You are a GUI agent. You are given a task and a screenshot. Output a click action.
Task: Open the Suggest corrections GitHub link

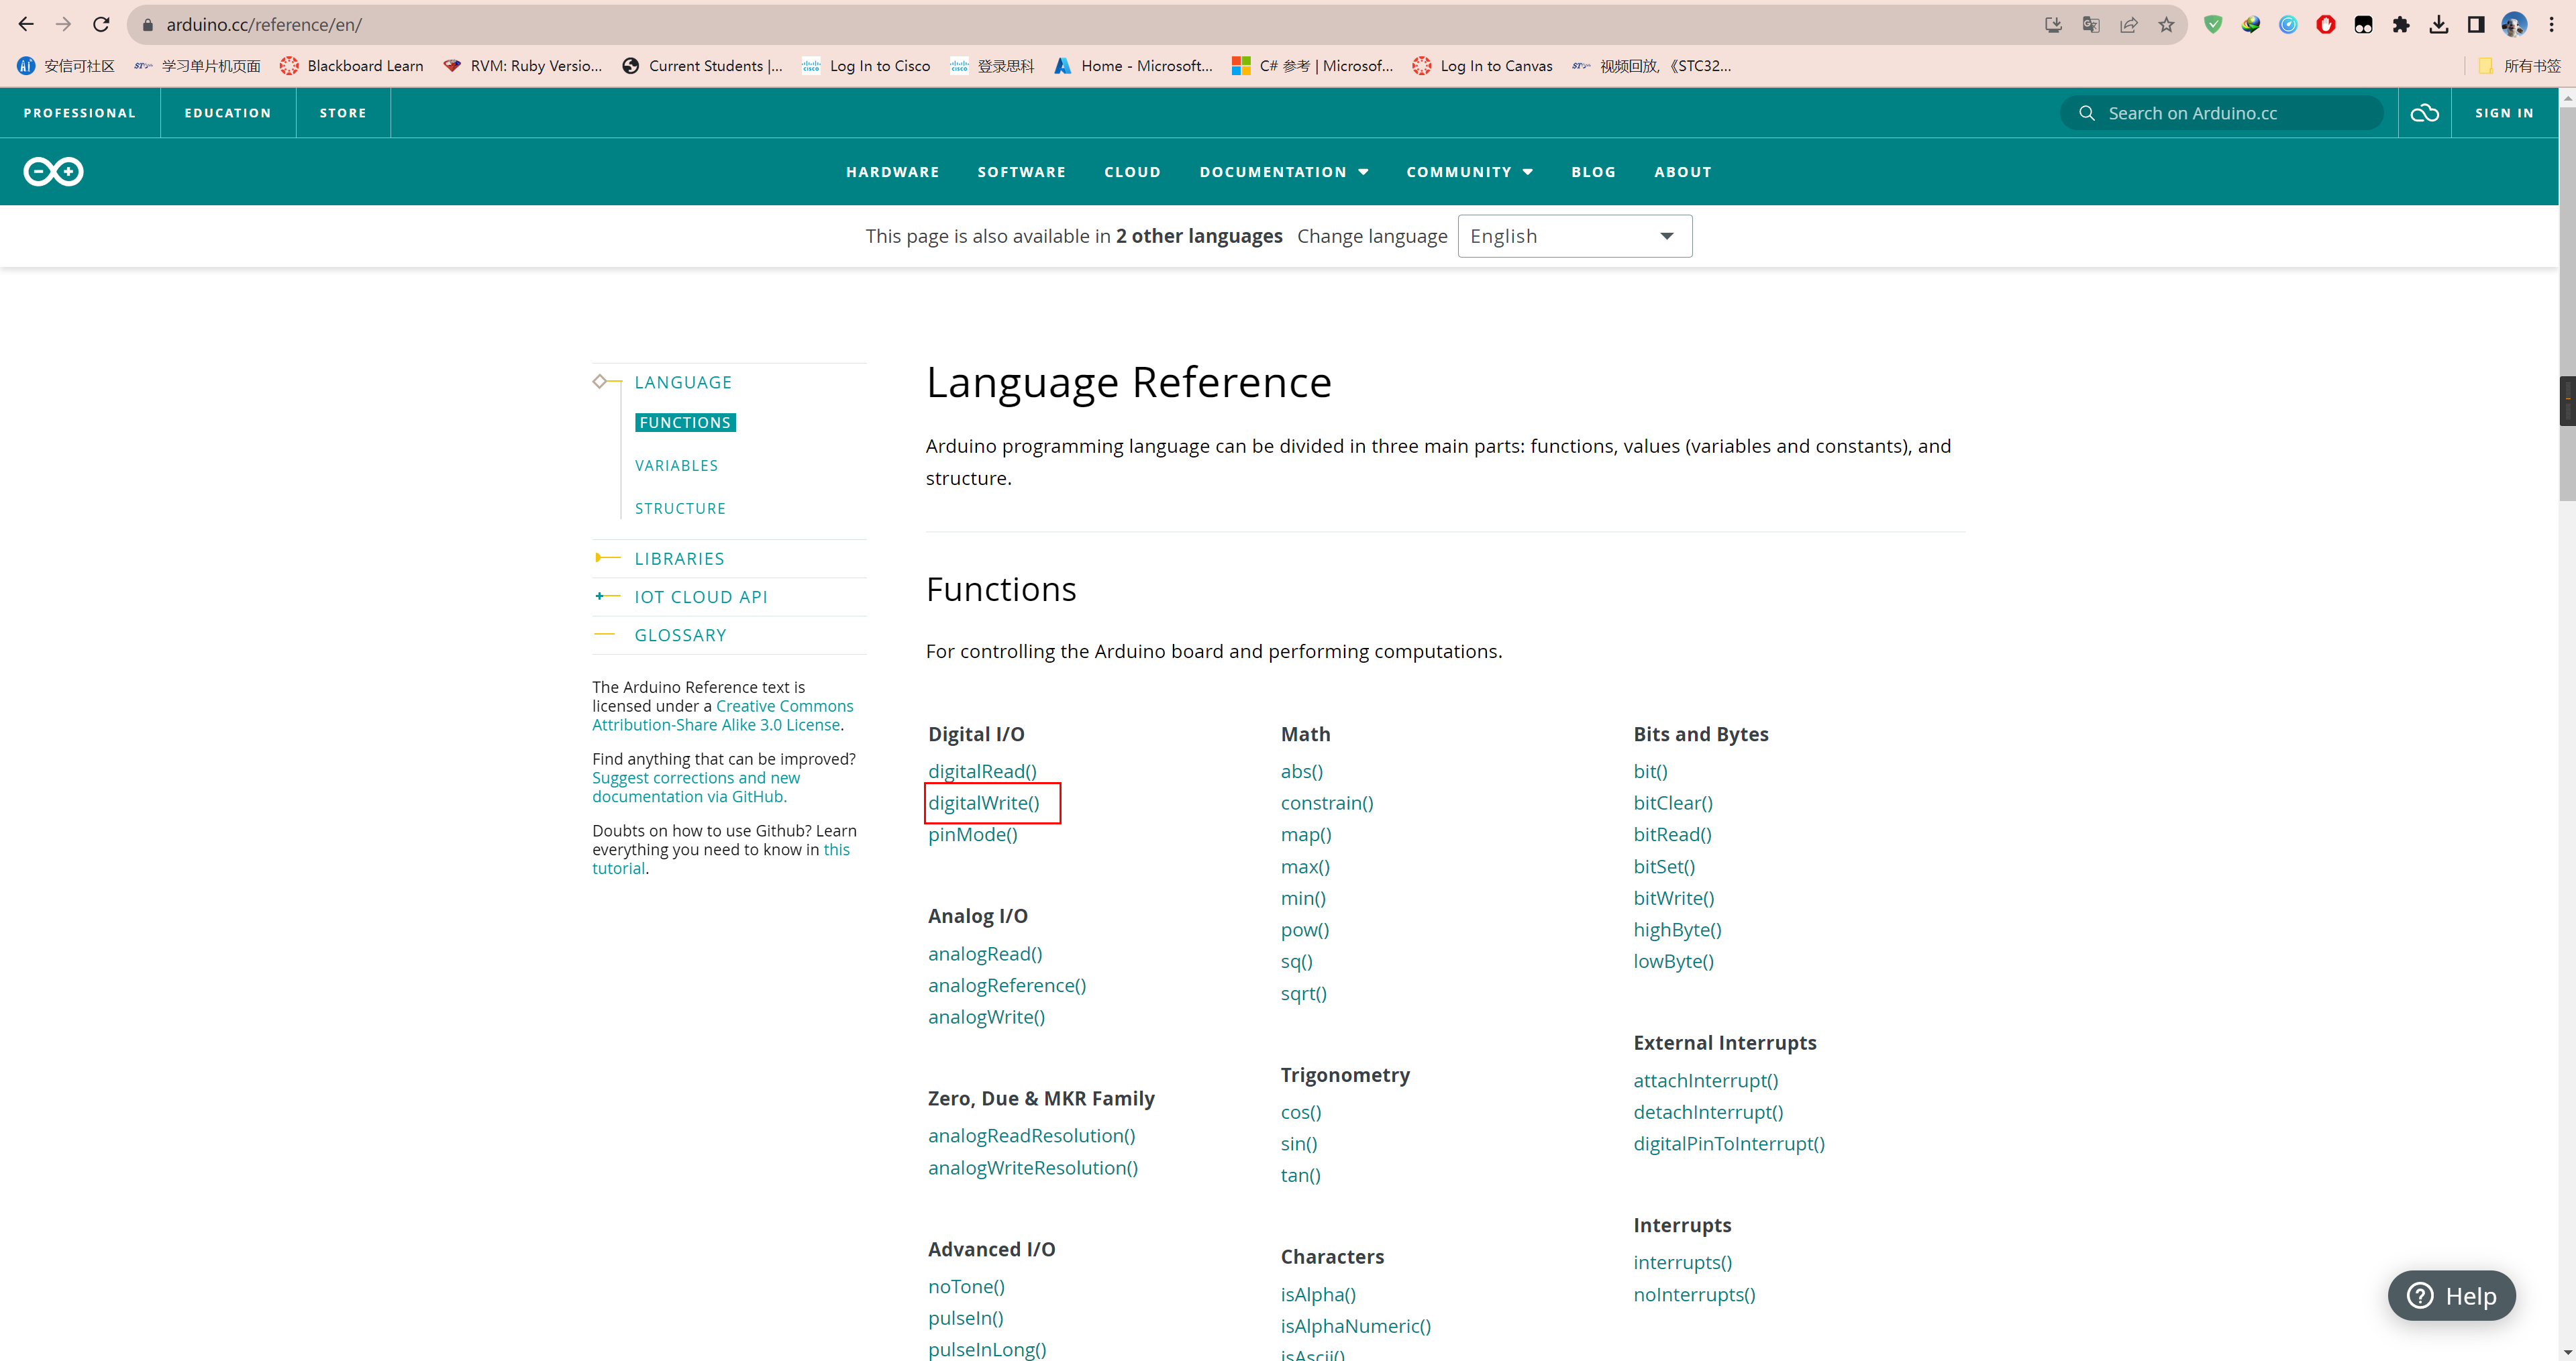click(x=695, y=787)
